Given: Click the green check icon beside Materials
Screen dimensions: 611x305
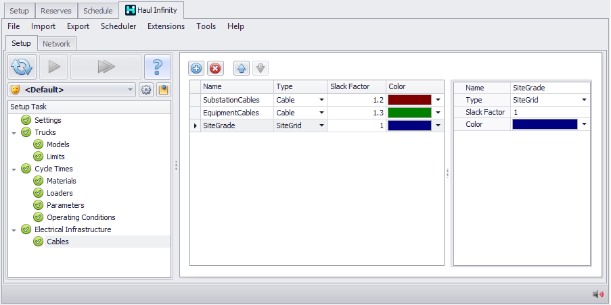Looking at the screenshot, I should click(x=38, y=181).
